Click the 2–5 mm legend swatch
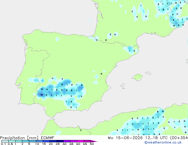 [26, 141]
